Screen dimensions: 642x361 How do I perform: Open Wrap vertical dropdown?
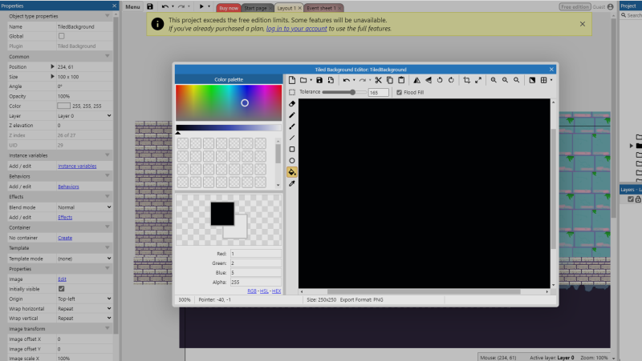[x=84, y=318]
